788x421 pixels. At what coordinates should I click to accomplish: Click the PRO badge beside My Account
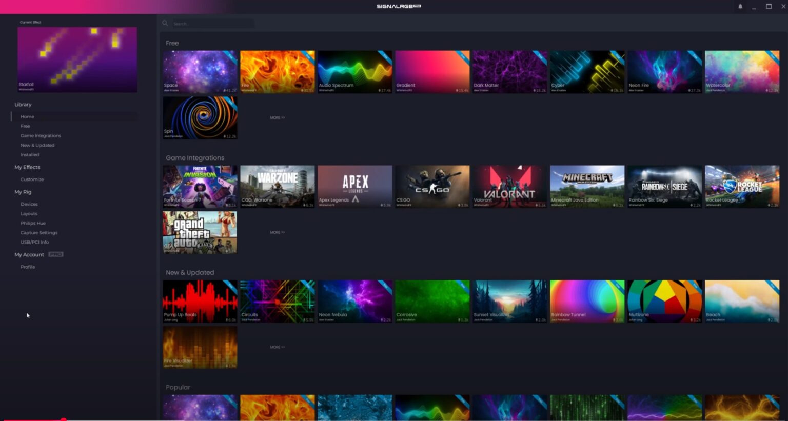(55, 254)
